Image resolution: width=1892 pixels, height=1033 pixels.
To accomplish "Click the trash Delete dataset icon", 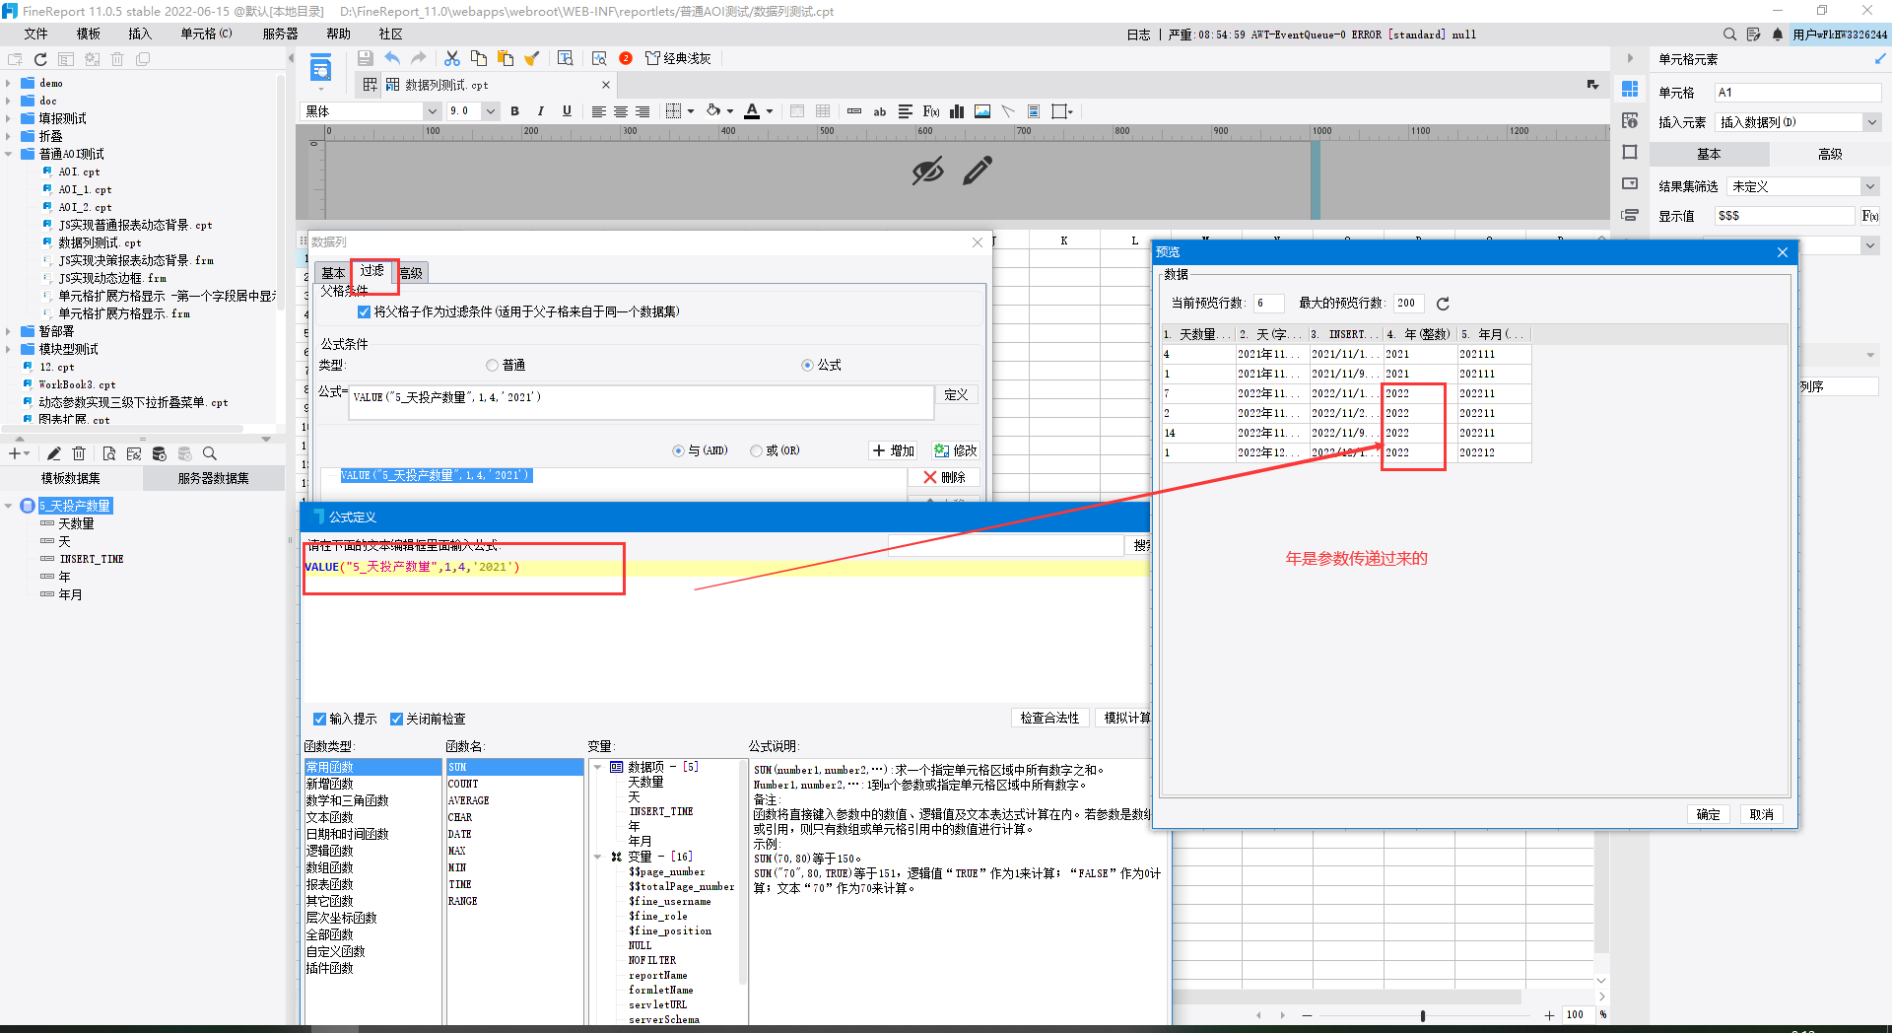I will pyautogui.click(x=80, y=453).
